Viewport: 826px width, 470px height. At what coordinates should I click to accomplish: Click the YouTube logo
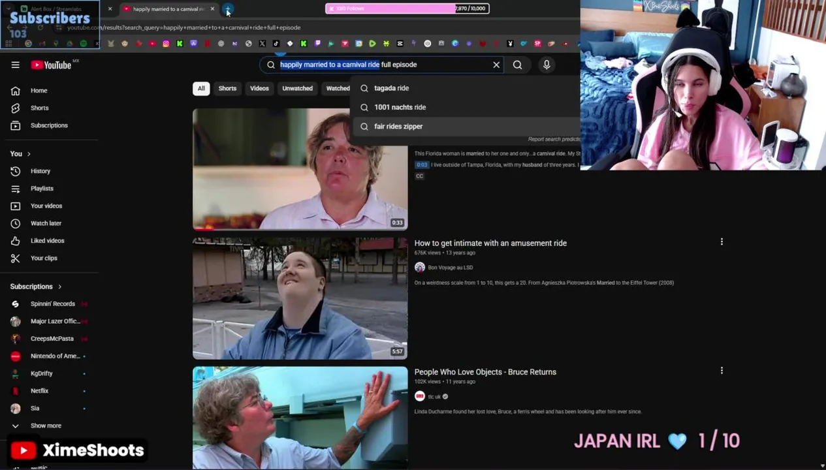(51, 65)
